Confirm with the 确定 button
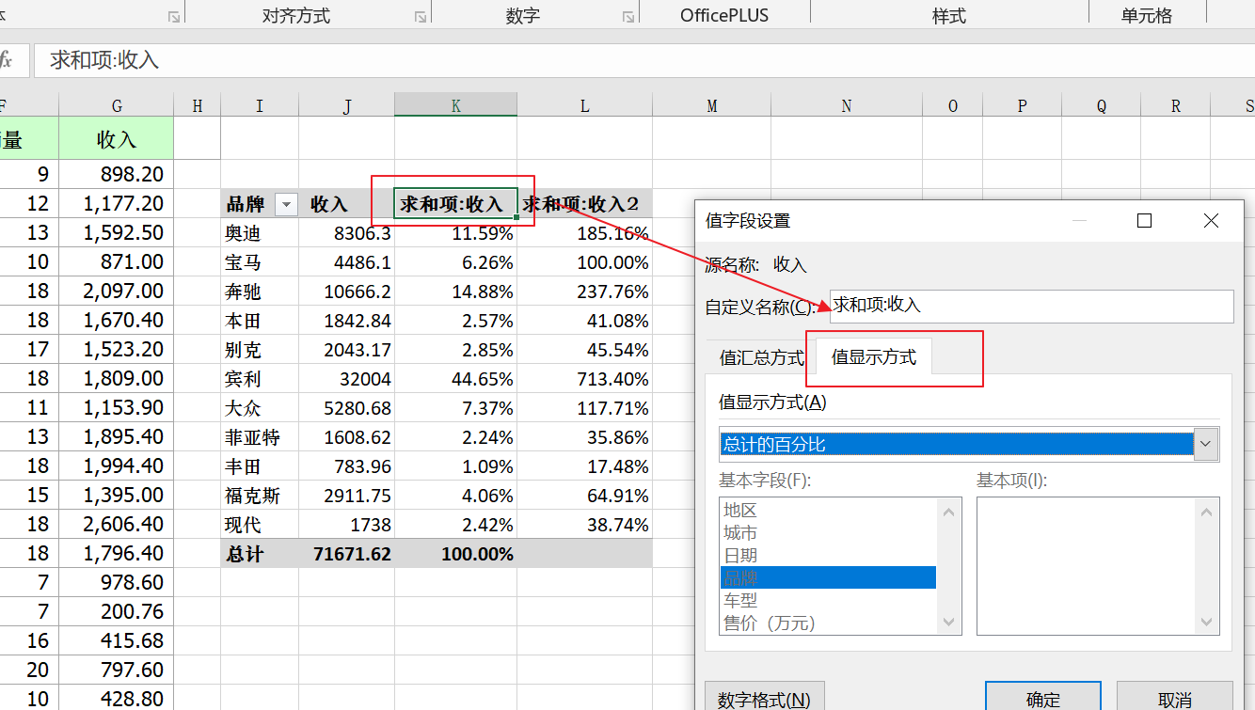This screenshot has height=710, width=1255. (1042, 699)
